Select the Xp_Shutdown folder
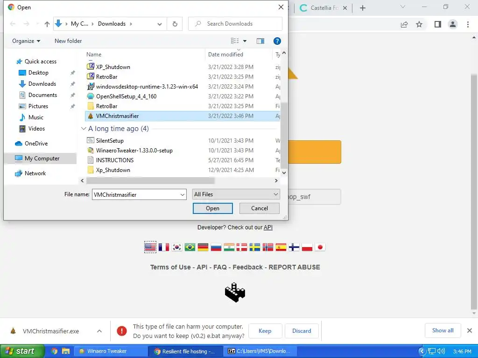The height and width of the screenshot is (358, 478). tap(113, 170)
